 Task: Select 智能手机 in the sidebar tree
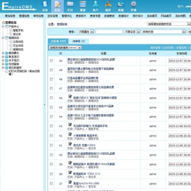click(18, 30)
